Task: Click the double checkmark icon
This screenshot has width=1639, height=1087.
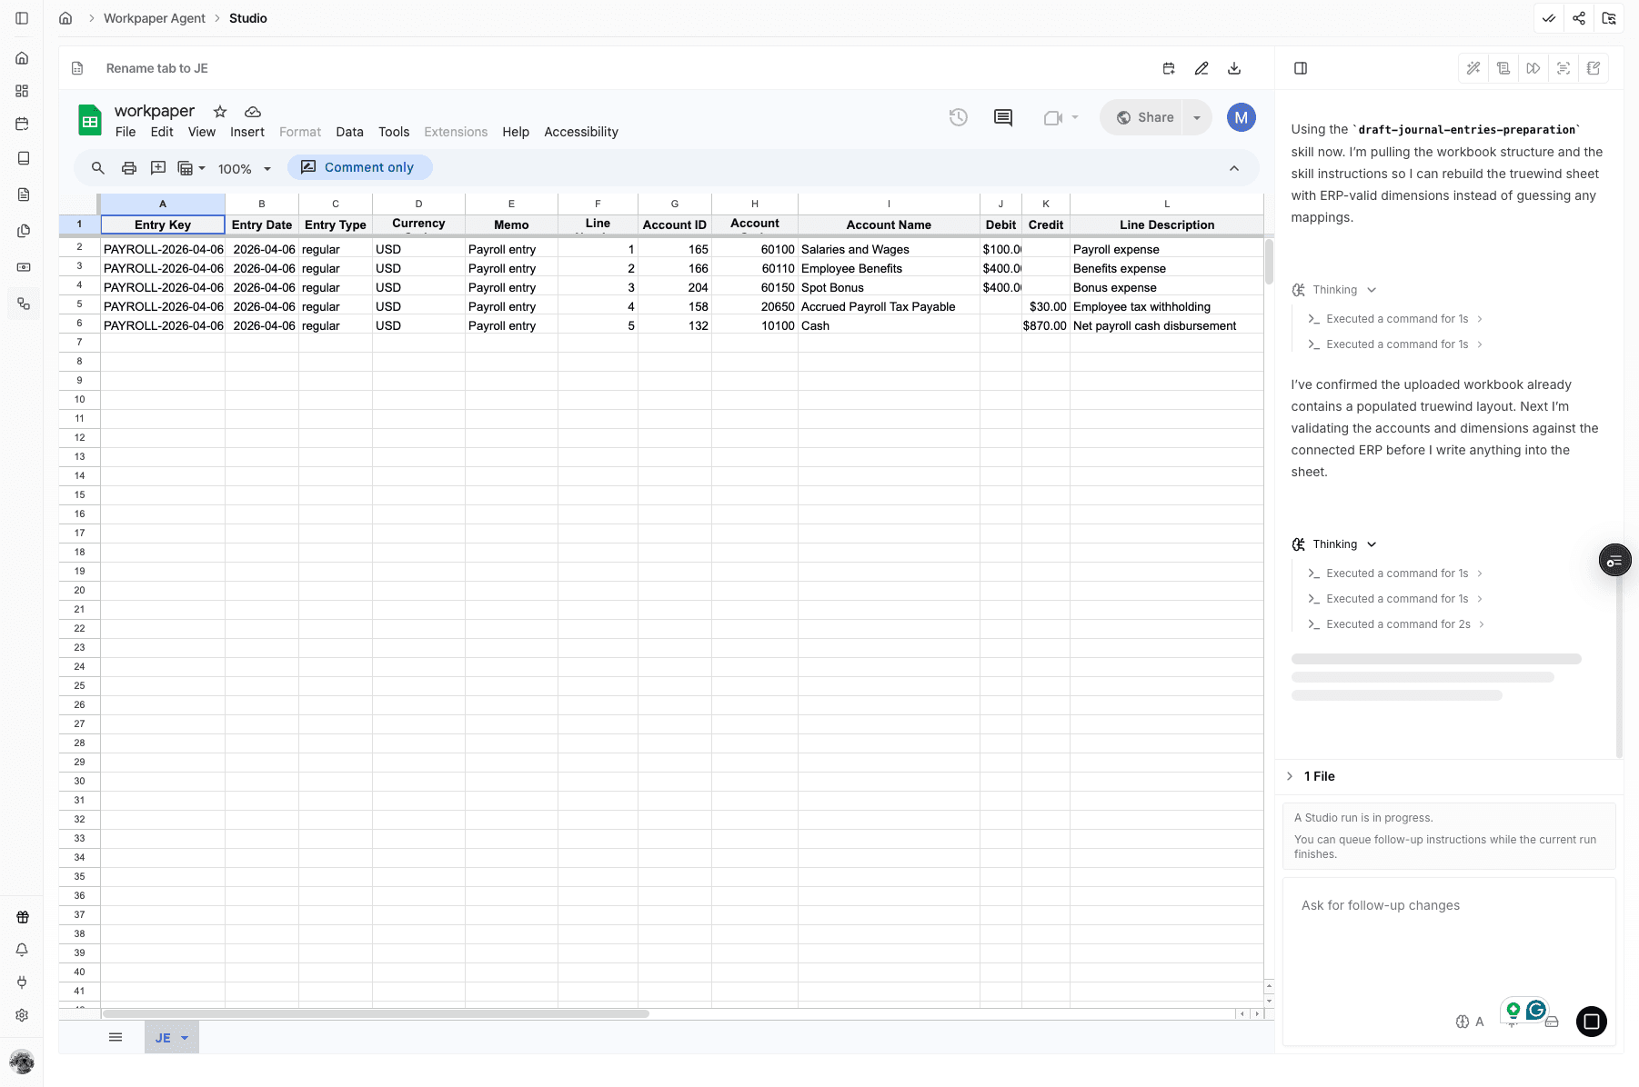Action: click(1549, 18)
